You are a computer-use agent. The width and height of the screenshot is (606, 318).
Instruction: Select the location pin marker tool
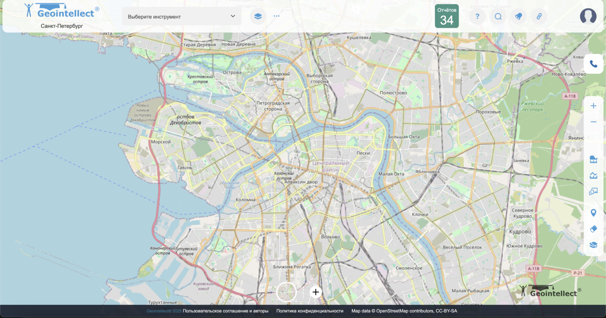point(593,213)
